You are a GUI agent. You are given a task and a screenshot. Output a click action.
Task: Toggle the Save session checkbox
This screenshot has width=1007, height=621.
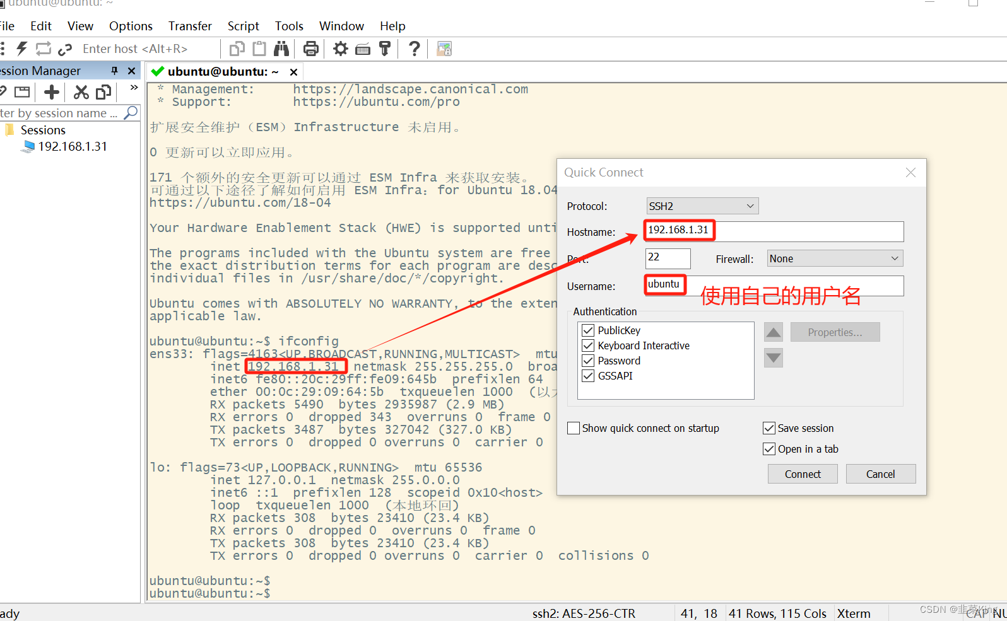(769, 428)
